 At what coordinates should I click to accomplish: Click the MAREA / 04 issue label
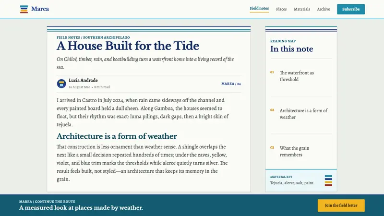pyautogui.click(x=231, y=84)
